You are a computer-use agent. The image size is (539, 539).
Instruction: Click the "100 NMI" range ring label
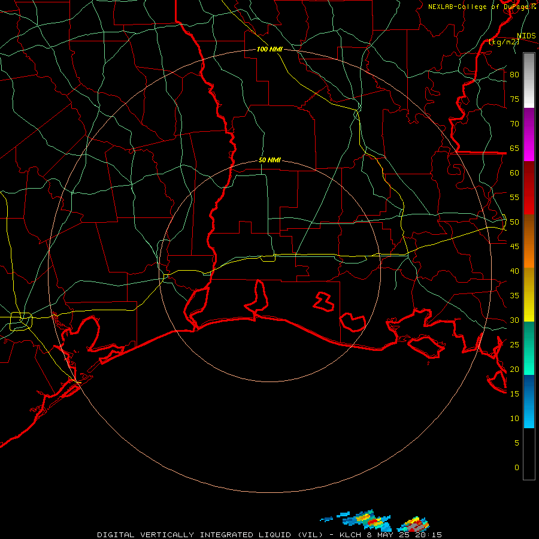click(269, 49)
